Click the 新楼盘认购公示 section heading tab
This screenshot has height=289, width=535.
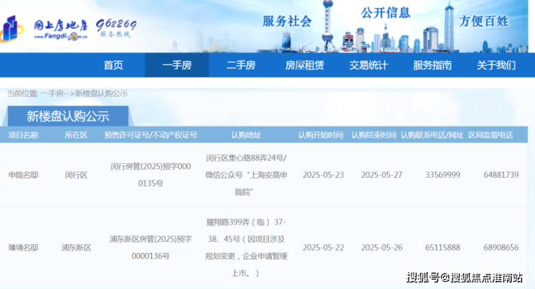tap(67, 116)
